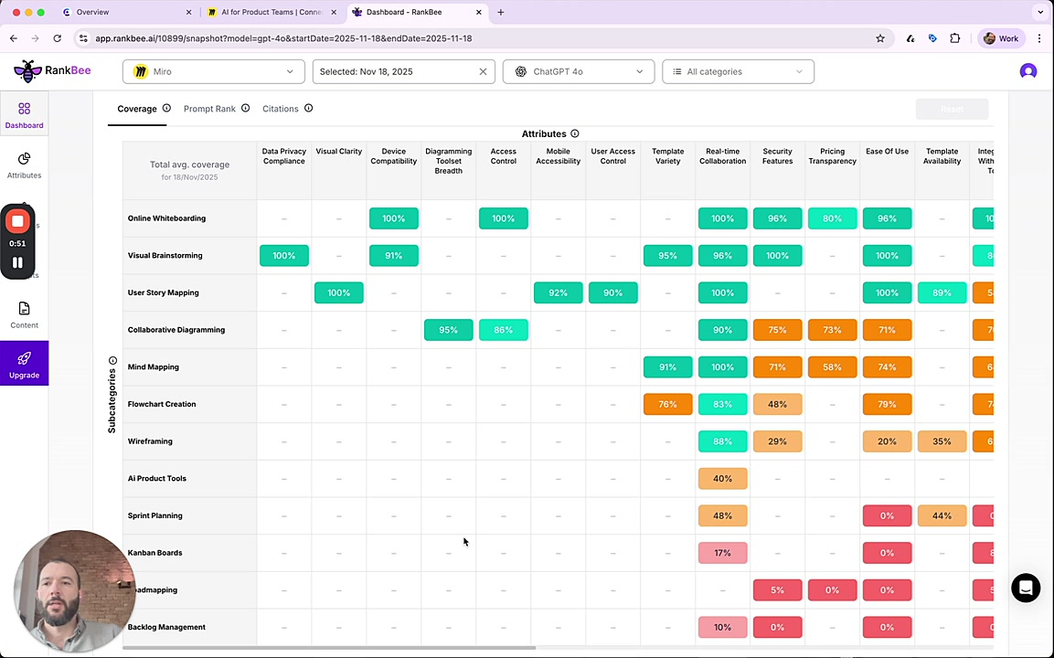Clear the selected Nov 18, 2025 date
The image size is (1054, 658).
483,71
